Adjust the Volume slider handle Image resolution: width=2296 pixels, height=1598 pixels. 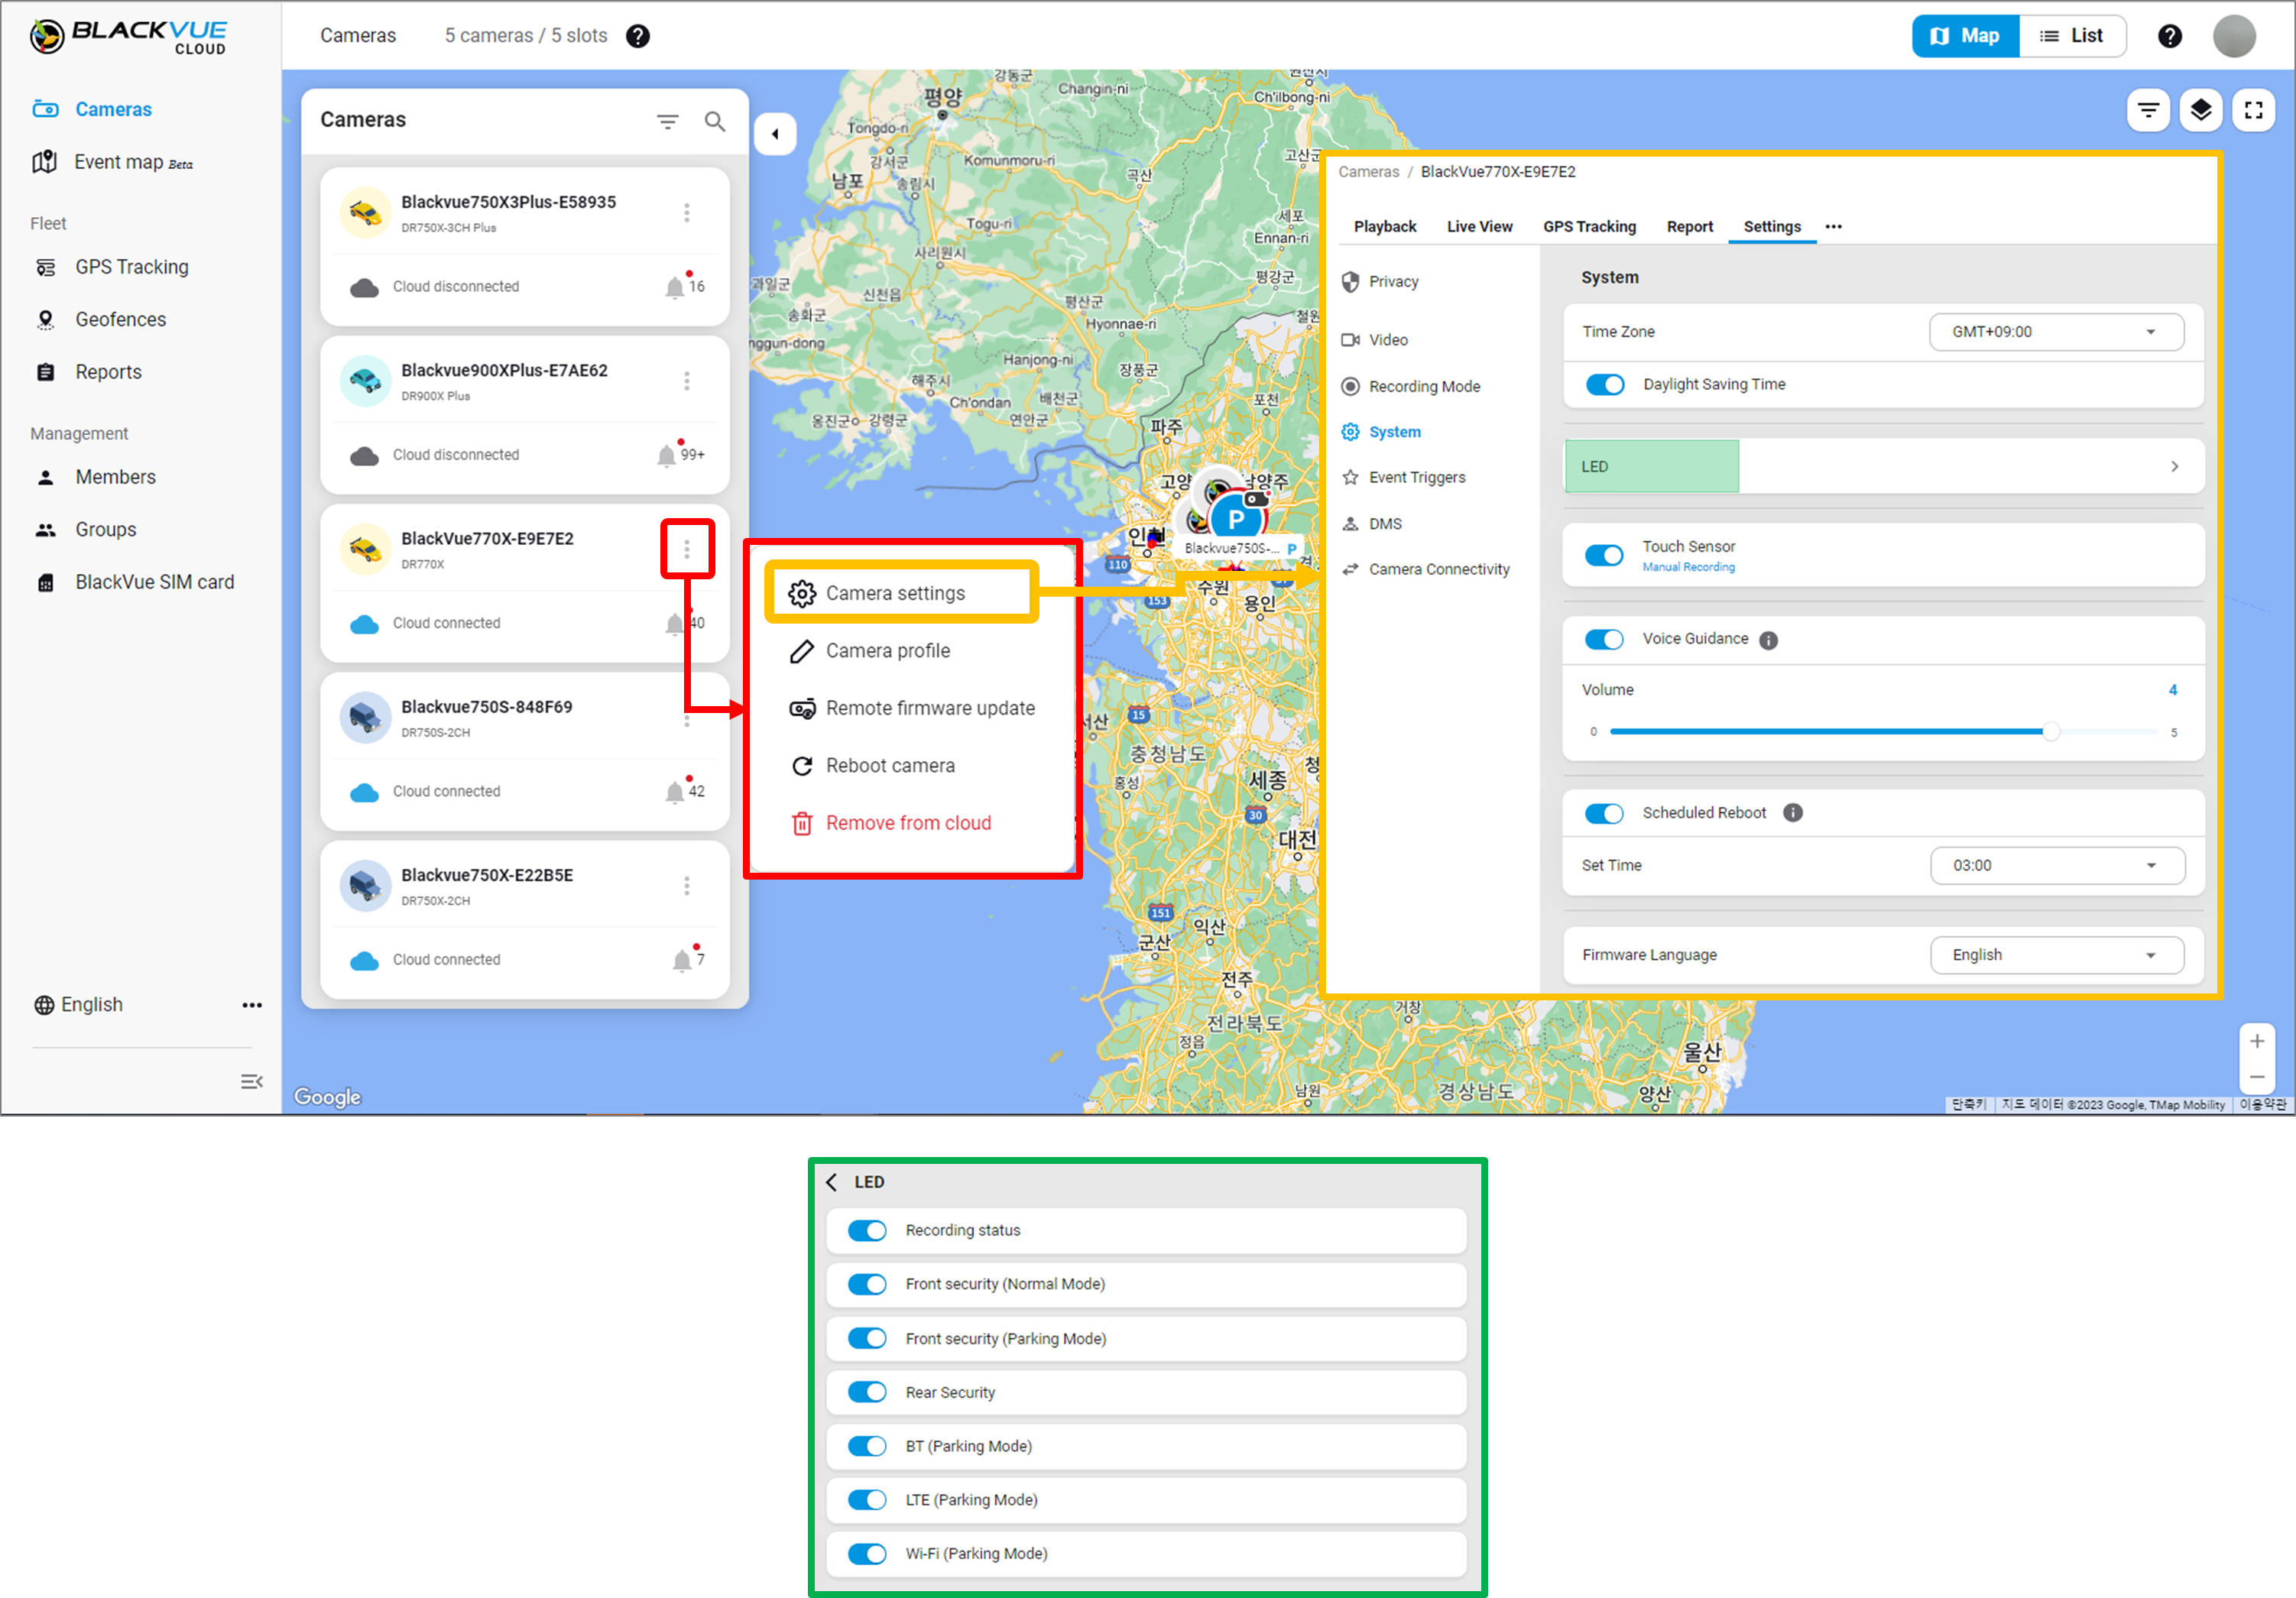[x=2050, y=732]
